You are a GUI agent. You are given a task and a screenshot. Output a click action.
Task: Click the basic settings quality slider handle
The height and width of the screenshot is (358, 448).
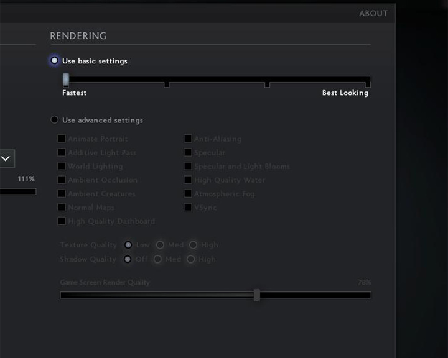[x=66, y=80]
